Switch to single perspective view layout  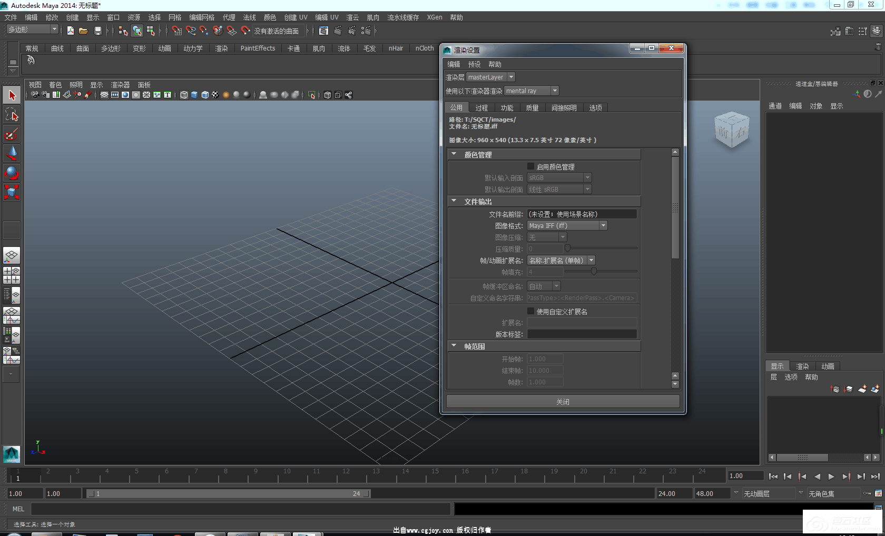[12, 256]
